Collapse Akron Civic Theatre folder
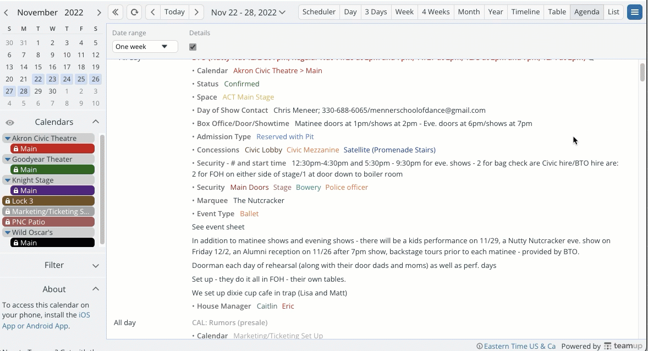The height and width of the screenshot is (351, 648). pos(8,139)
